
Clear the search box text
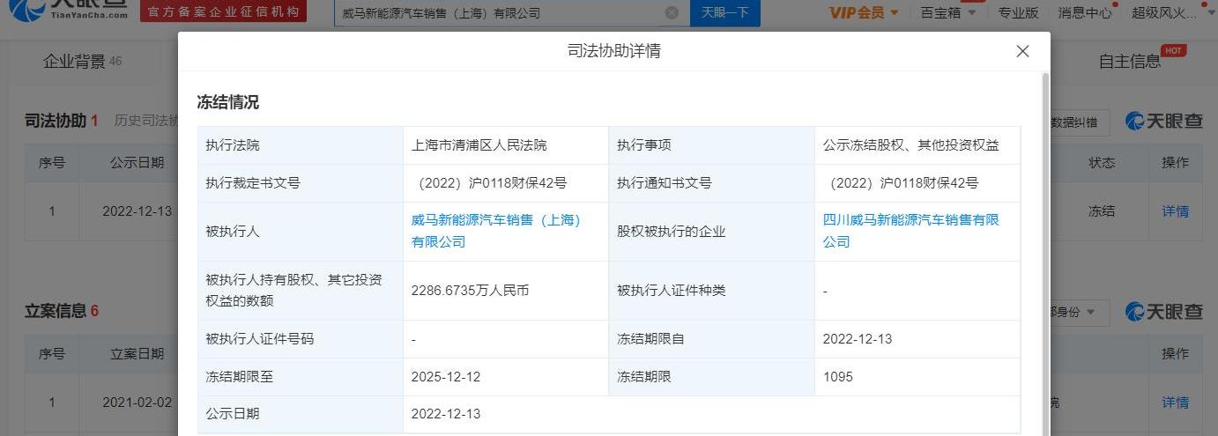click(672, 12)
